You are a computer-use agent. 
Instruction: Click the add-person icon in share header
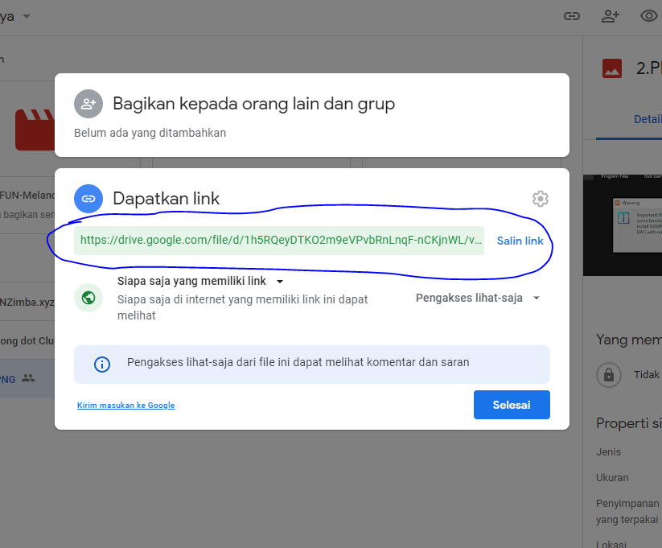tap(88, 104)
